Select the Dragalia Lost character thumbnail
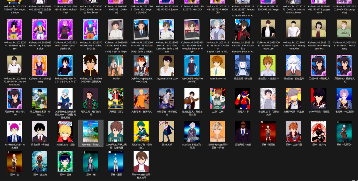Image resolution: width=358 pixels, height=181 pixels. pyautogui.click(x=65, y=131)
